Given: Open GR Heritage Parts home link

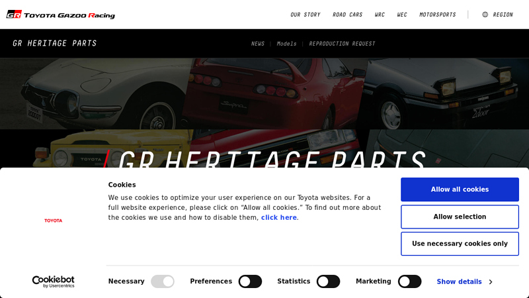Looking at the screenshot, I should [x=55, y=43].
